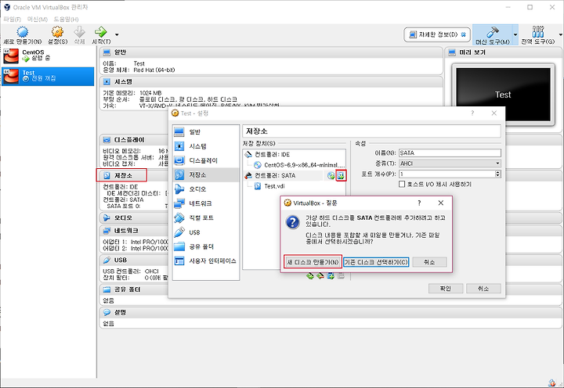Open the Help (도움말) menu
Screen dimensions: 564x388
tap(66, 19)
